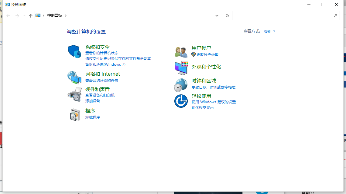Open the 程序 disc icon
The width and height of the screenshot is (346, 194).
[x=74, y=115]
